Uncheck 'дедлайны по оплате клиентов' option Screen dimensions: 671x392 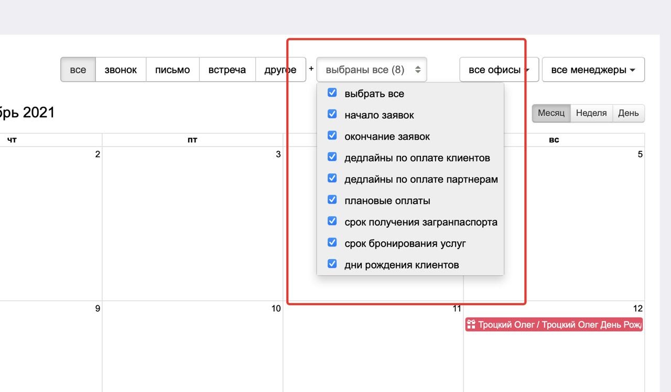(332, 157)
